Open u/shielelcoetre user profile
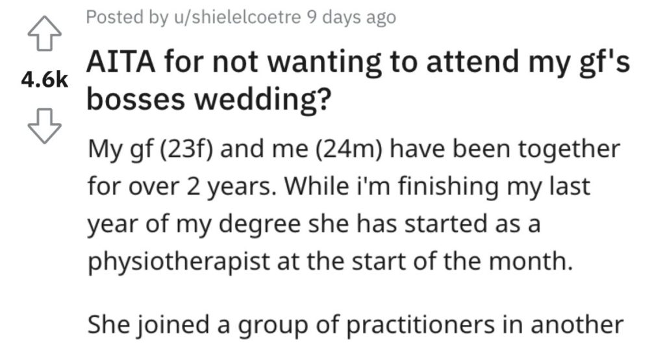 [236, 18]
